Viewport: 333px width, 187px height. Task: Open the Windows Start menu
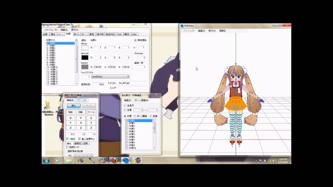click(46, 161)
